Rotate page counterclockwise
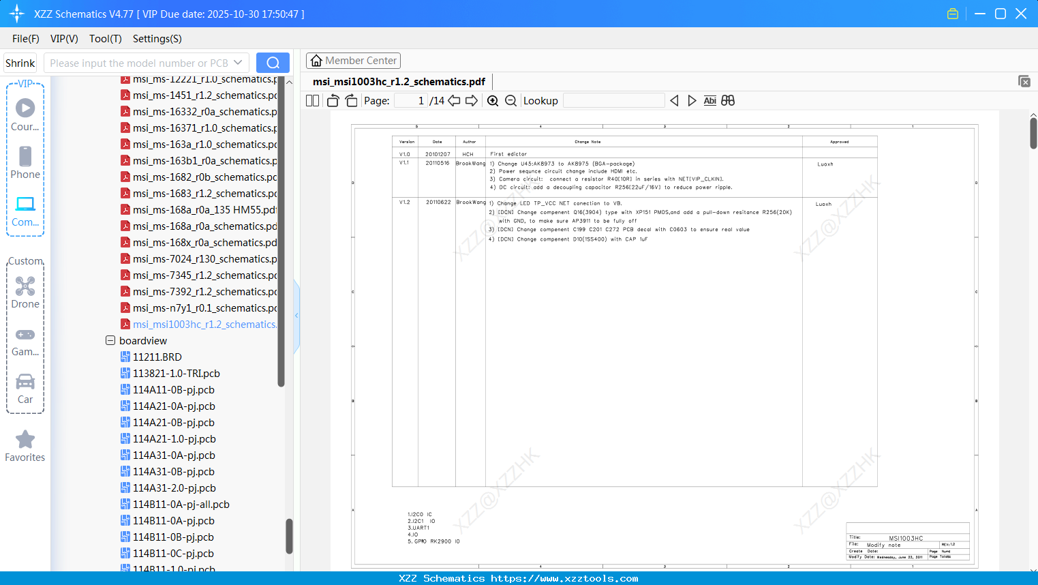Viewport: 1038px width, 585px height. coord(333,101)
